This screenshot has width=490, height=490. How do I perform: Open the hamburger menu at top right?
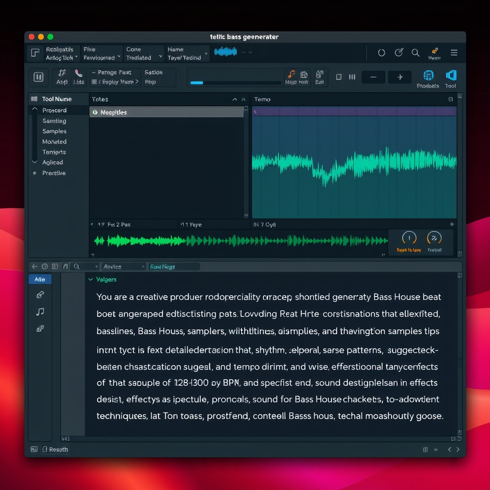click(454, 53)
